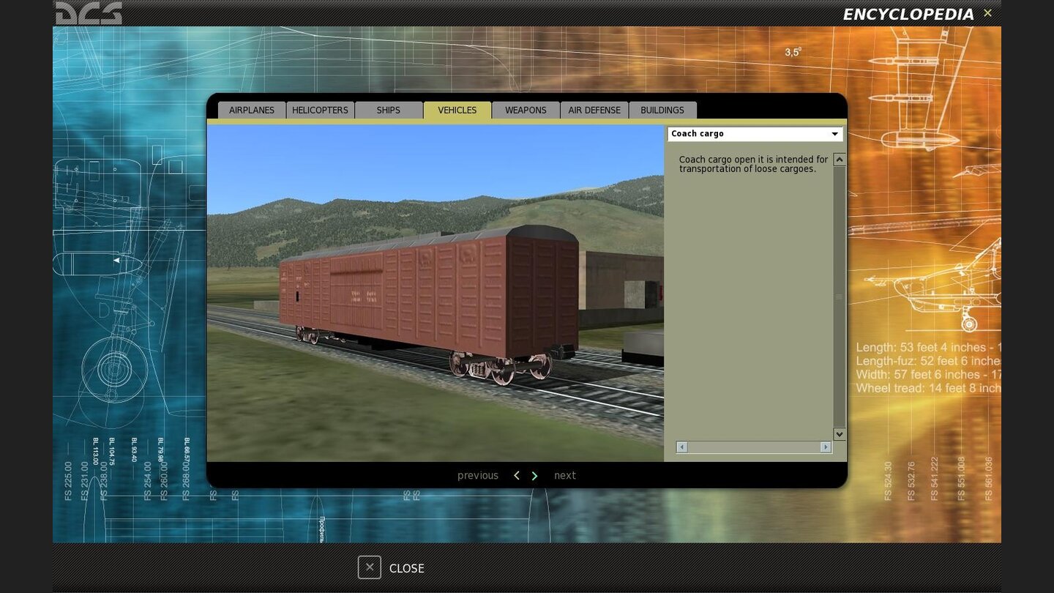Click the horizontal scroll left arrow
This screenshot has height=593, width=1054.
click(682, 447)
